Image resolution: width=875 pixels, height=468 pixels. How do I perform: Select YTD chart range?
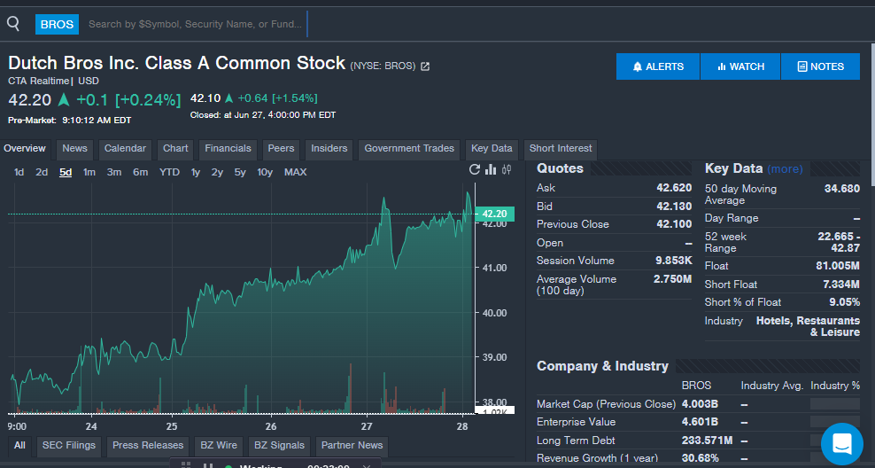coord(169,172)
